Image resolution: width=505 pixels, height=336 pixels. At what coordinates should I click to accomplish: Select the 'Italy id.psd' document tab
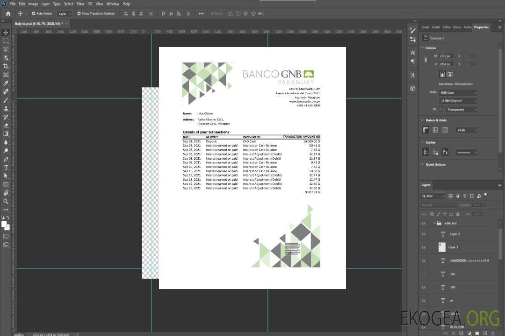[39, 23]
